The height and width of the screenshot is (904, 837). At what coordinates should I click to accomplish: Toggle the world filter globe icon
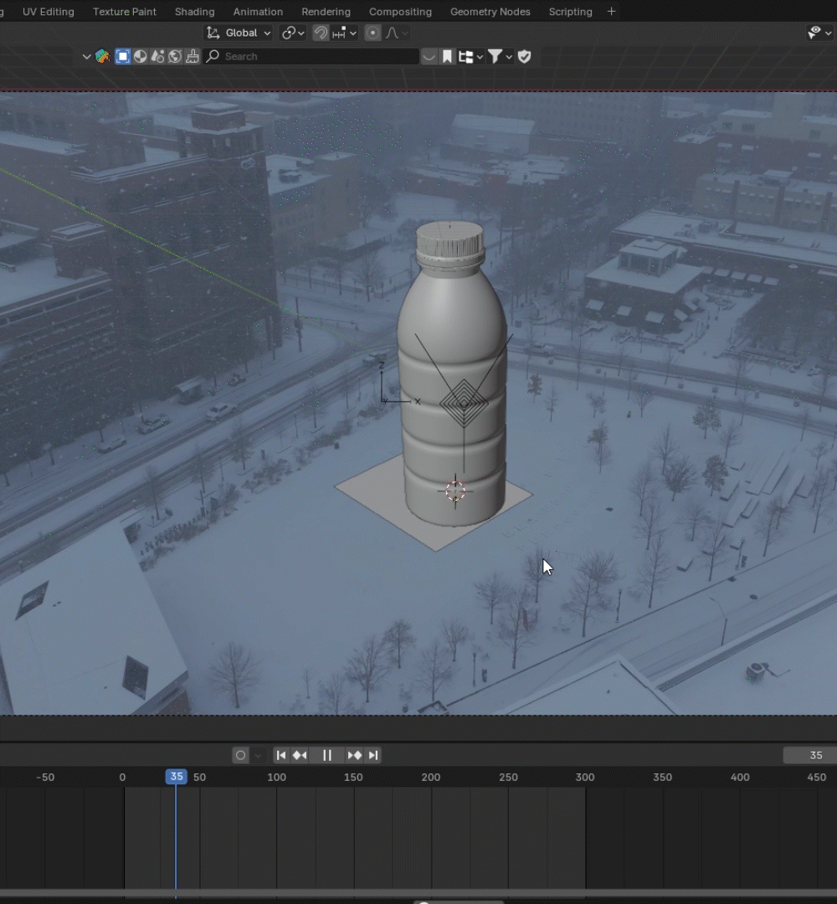(x=175, y=57)
